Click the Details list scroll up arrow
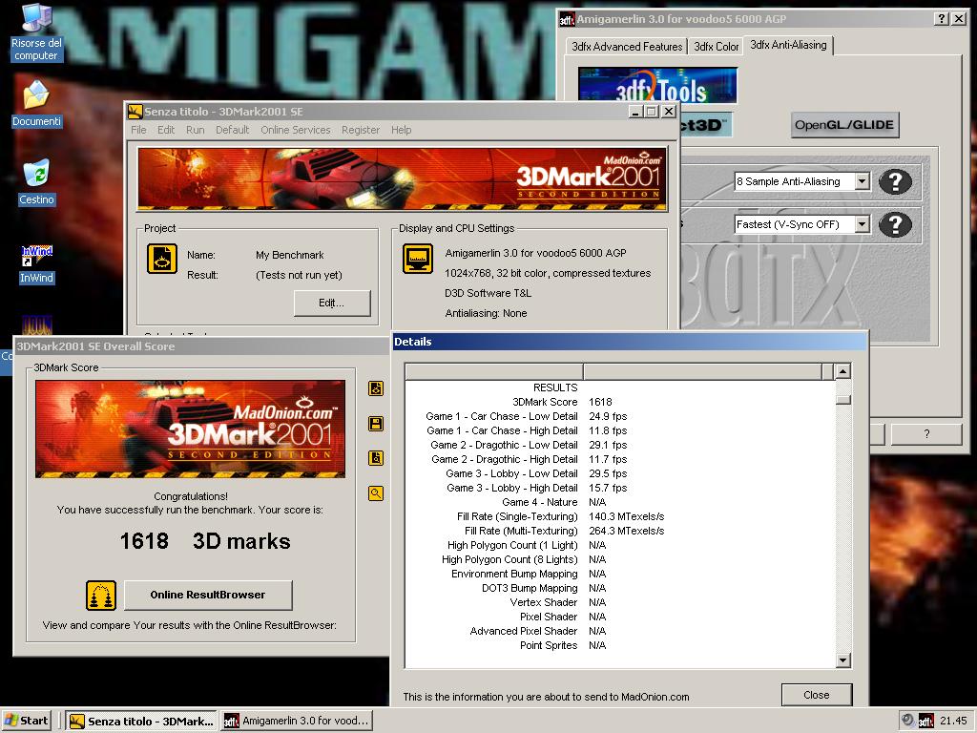Viewport: 977px width, 733px height. point(843,371)
